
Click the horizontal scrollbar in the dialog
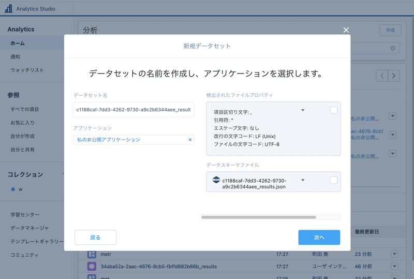(258, 217)
